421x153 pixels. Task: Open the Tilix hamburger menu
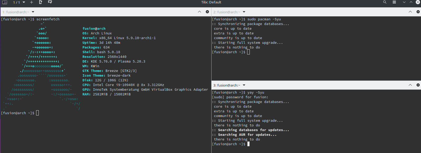coord(394,2)
